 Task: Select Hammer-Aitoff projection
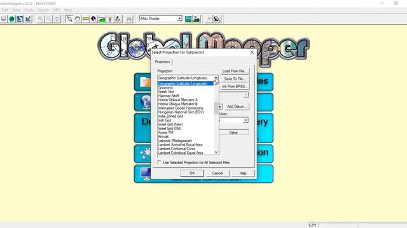186,96
